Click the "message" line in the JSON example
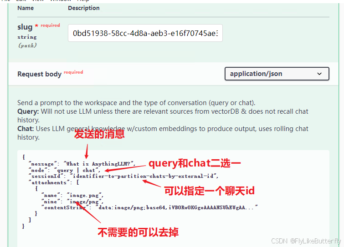The image size is (344, 247). coord(82,164)
